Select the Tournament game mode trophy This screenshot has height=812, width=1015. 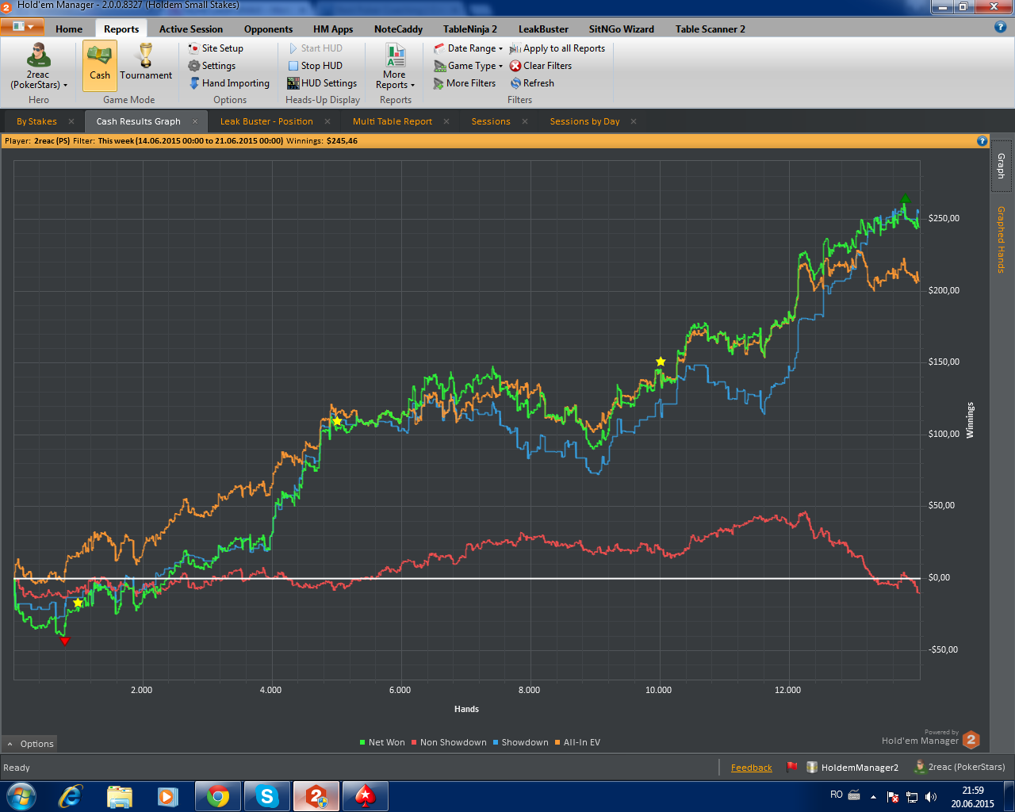[x=146, y=62]
